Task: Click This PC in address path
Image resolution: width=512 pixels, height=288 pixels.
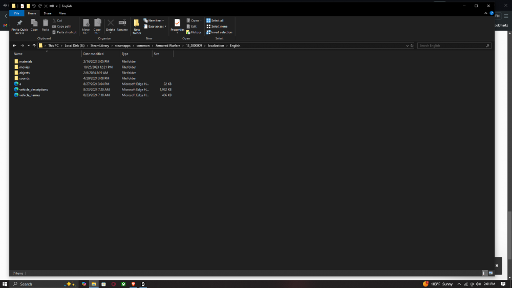Action: click(53, 46)
